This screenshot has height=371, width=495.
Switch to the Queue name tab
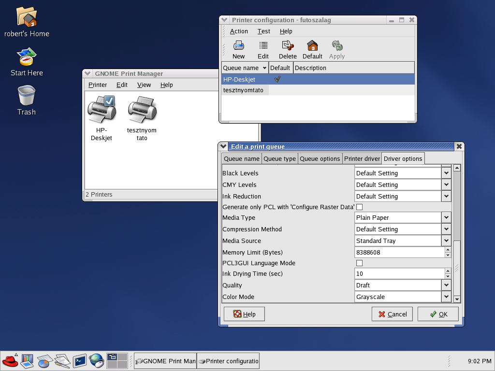pos(242,158)
